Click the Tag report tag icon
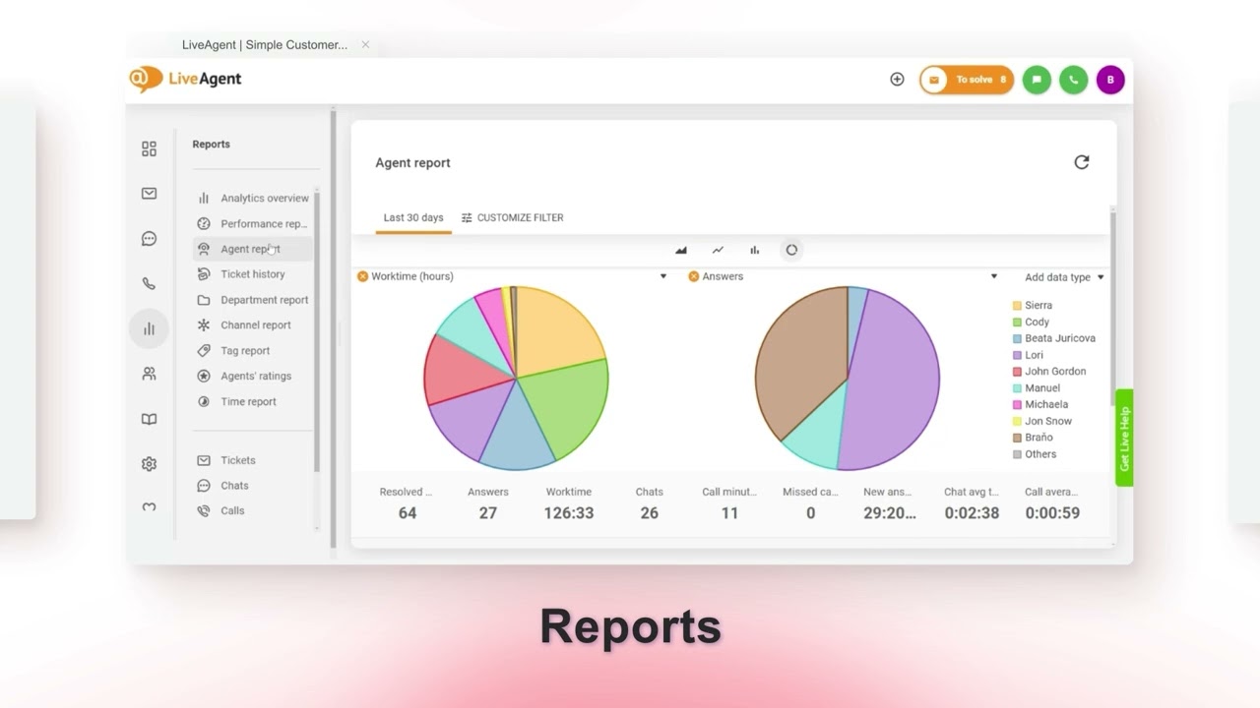 pyautogui.click(x=204, y=350)
